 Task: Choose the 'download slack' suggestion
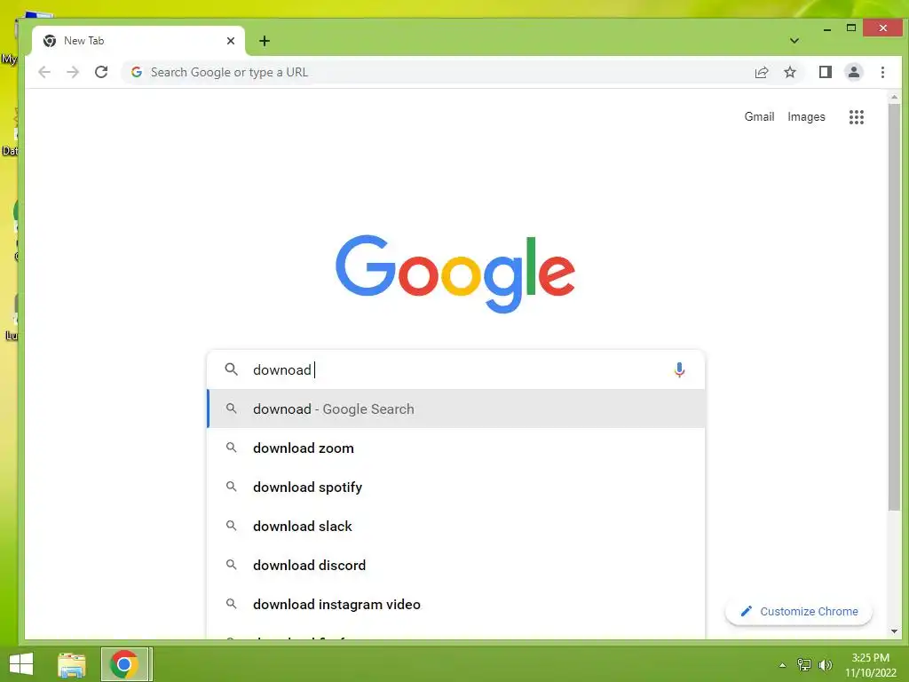click(x=456, y=526)
